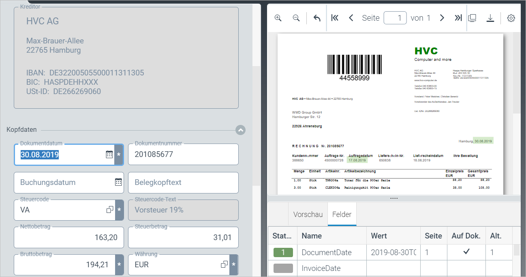526x277 pixels.
Task: Open calendar picker for Dokumentdatum
Action: 109,155
